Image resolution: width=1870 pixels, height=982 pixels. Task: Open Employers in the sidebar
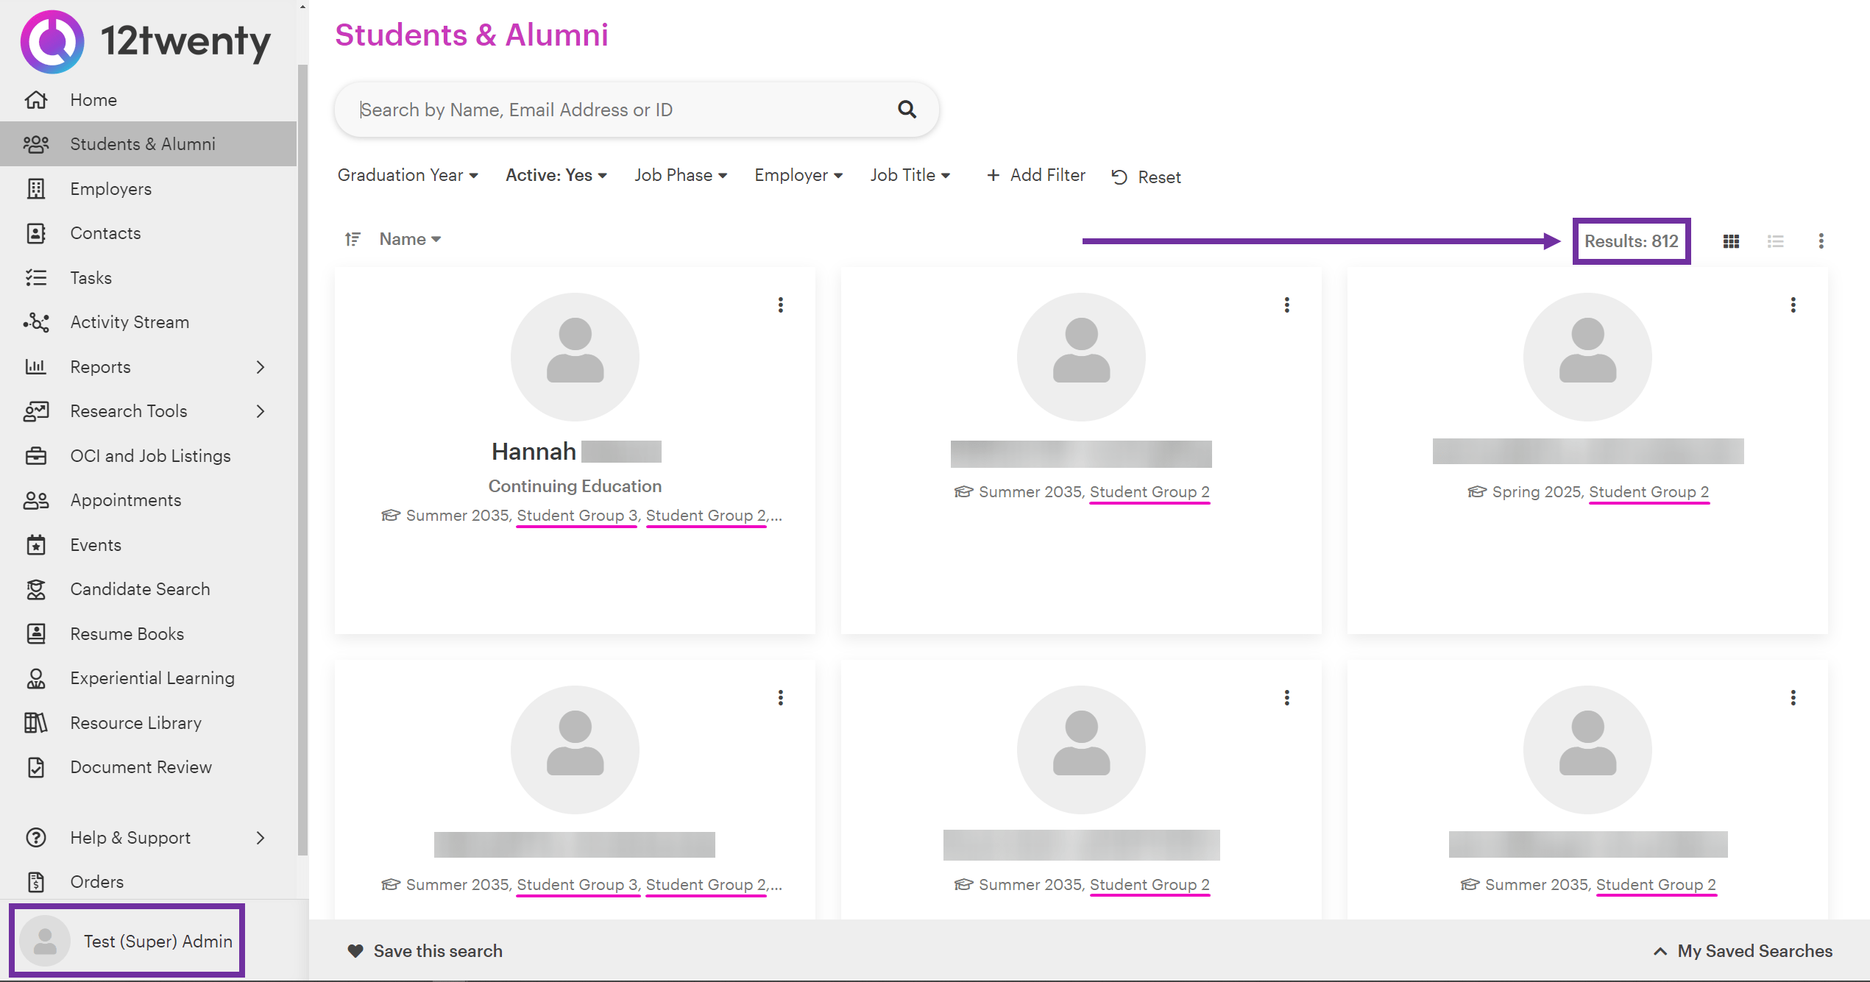coord(110,189)
